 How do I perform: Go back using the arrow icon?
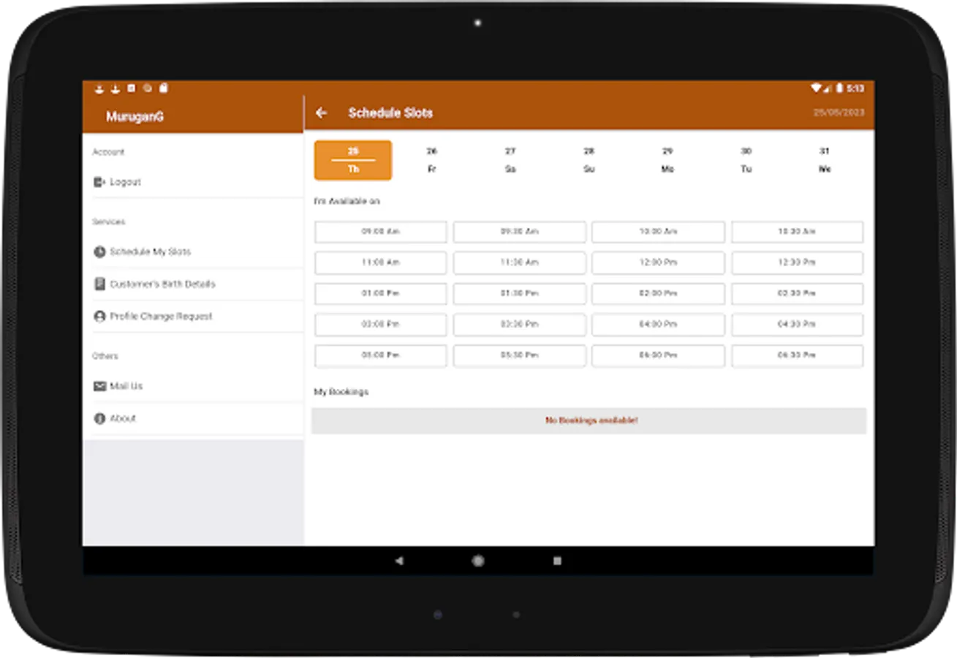tap(321, 113)
